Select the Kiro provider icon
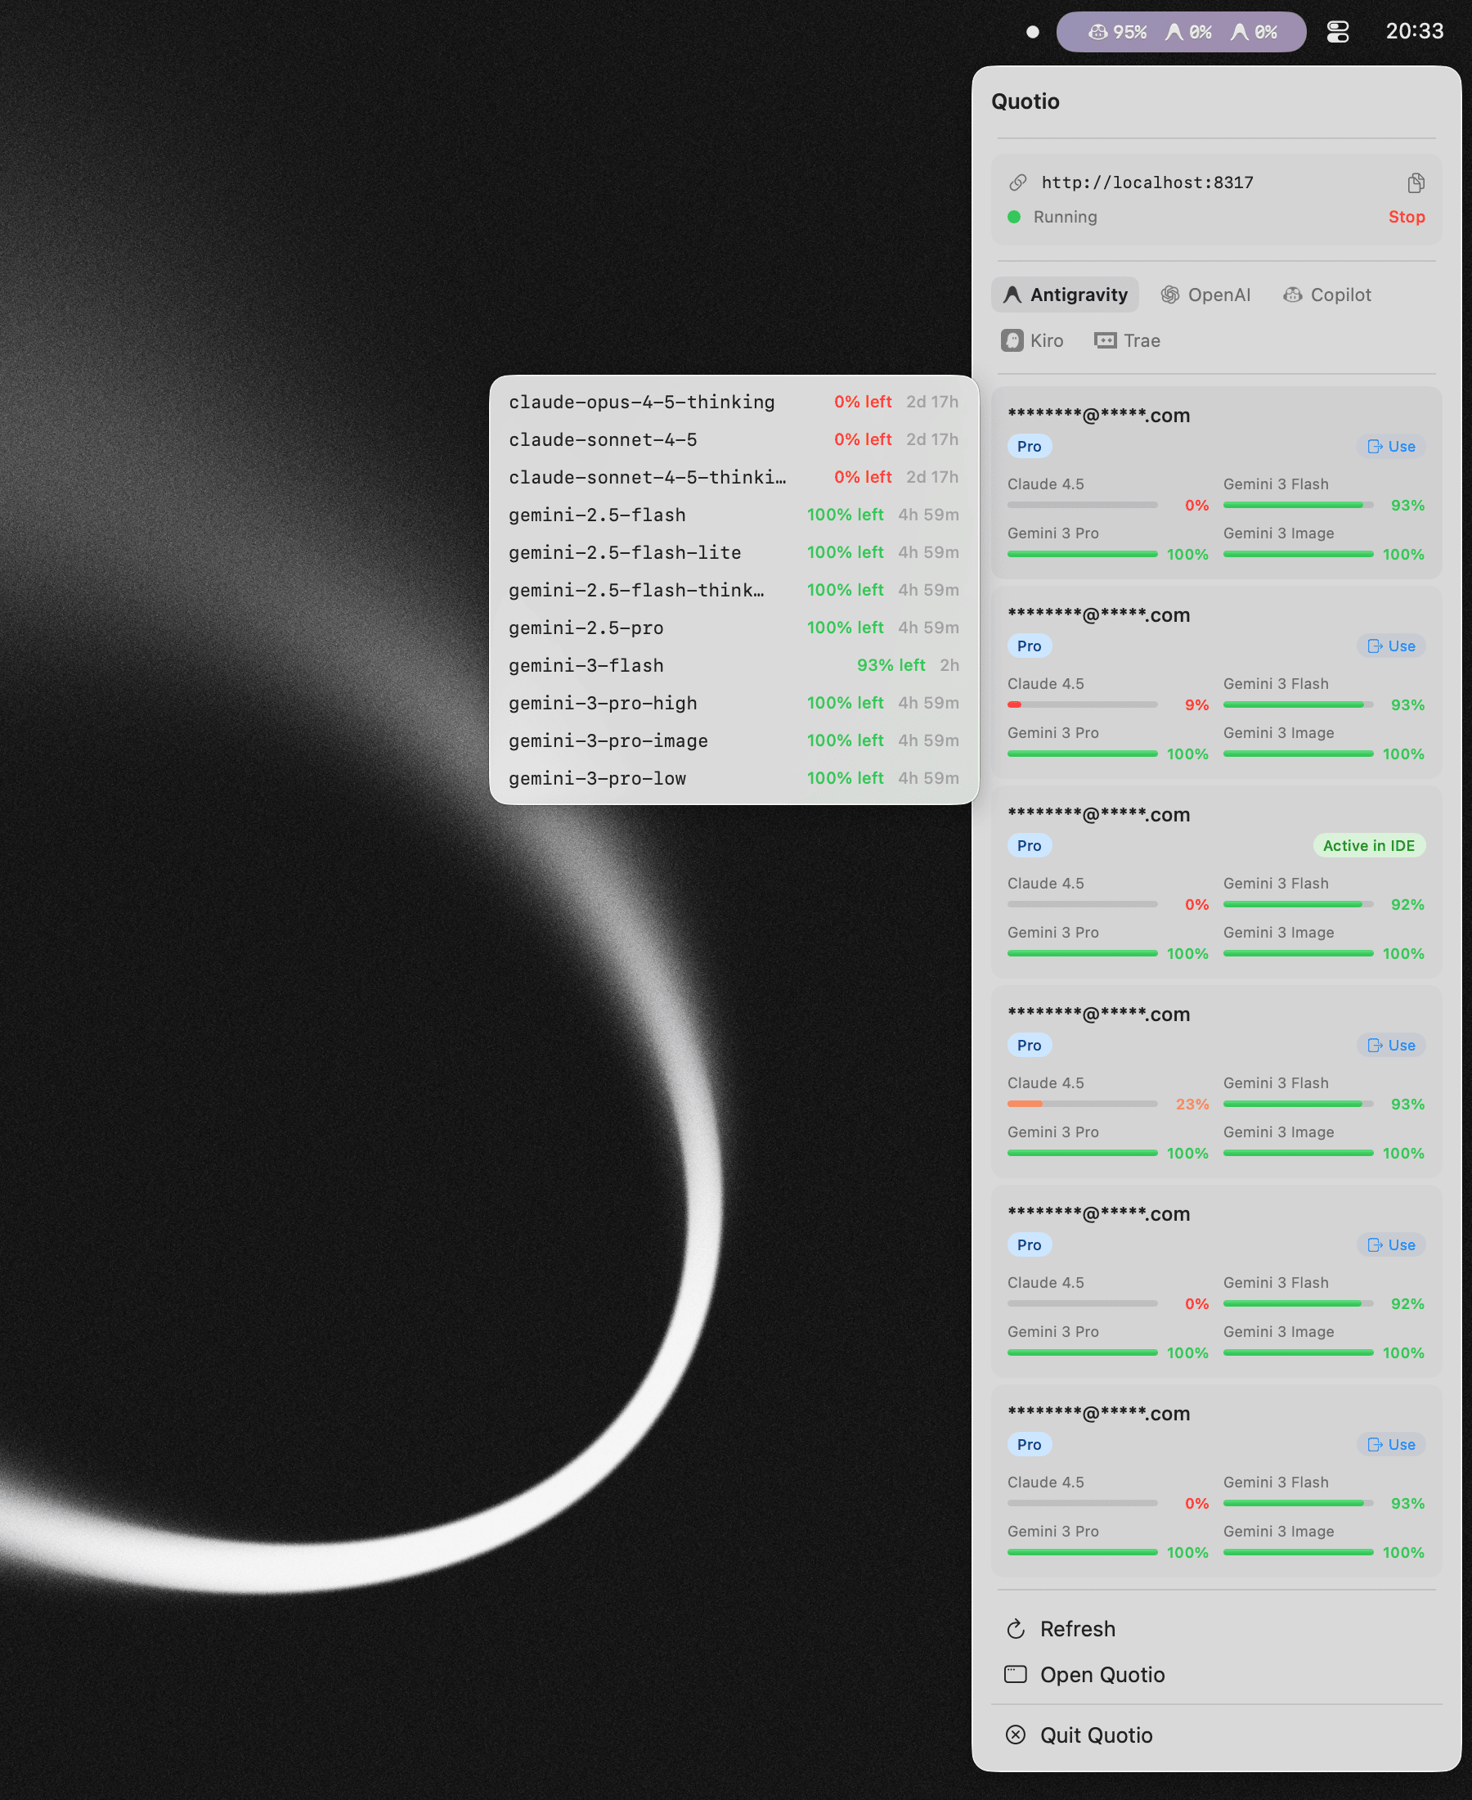Image resolution: width=1472 pixels, height=1800 pixels. 1014,340
